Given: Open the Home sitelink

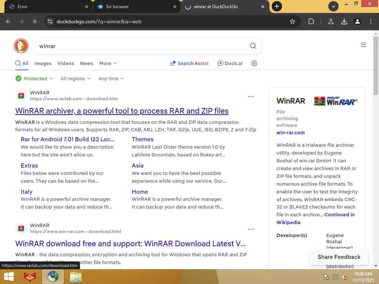Looking at the screenshot, I should pyautogui.click(x=140, y=192).
